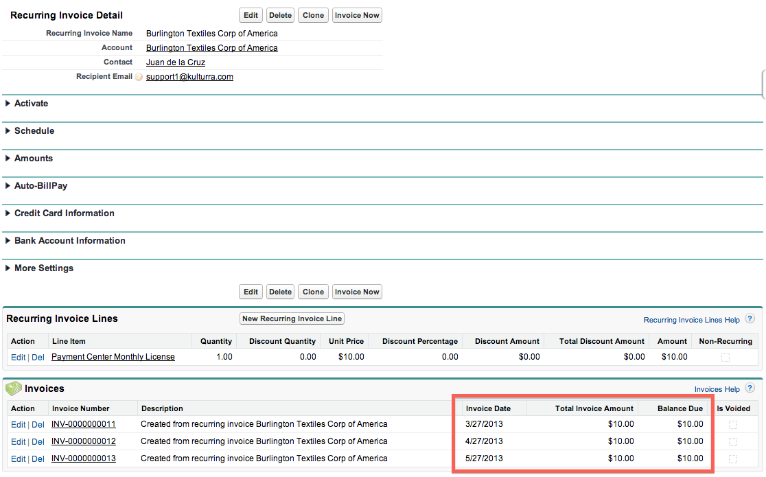
Task: Click the Recurring Invoice Lines help icon
Action: (x=750, y=319)
